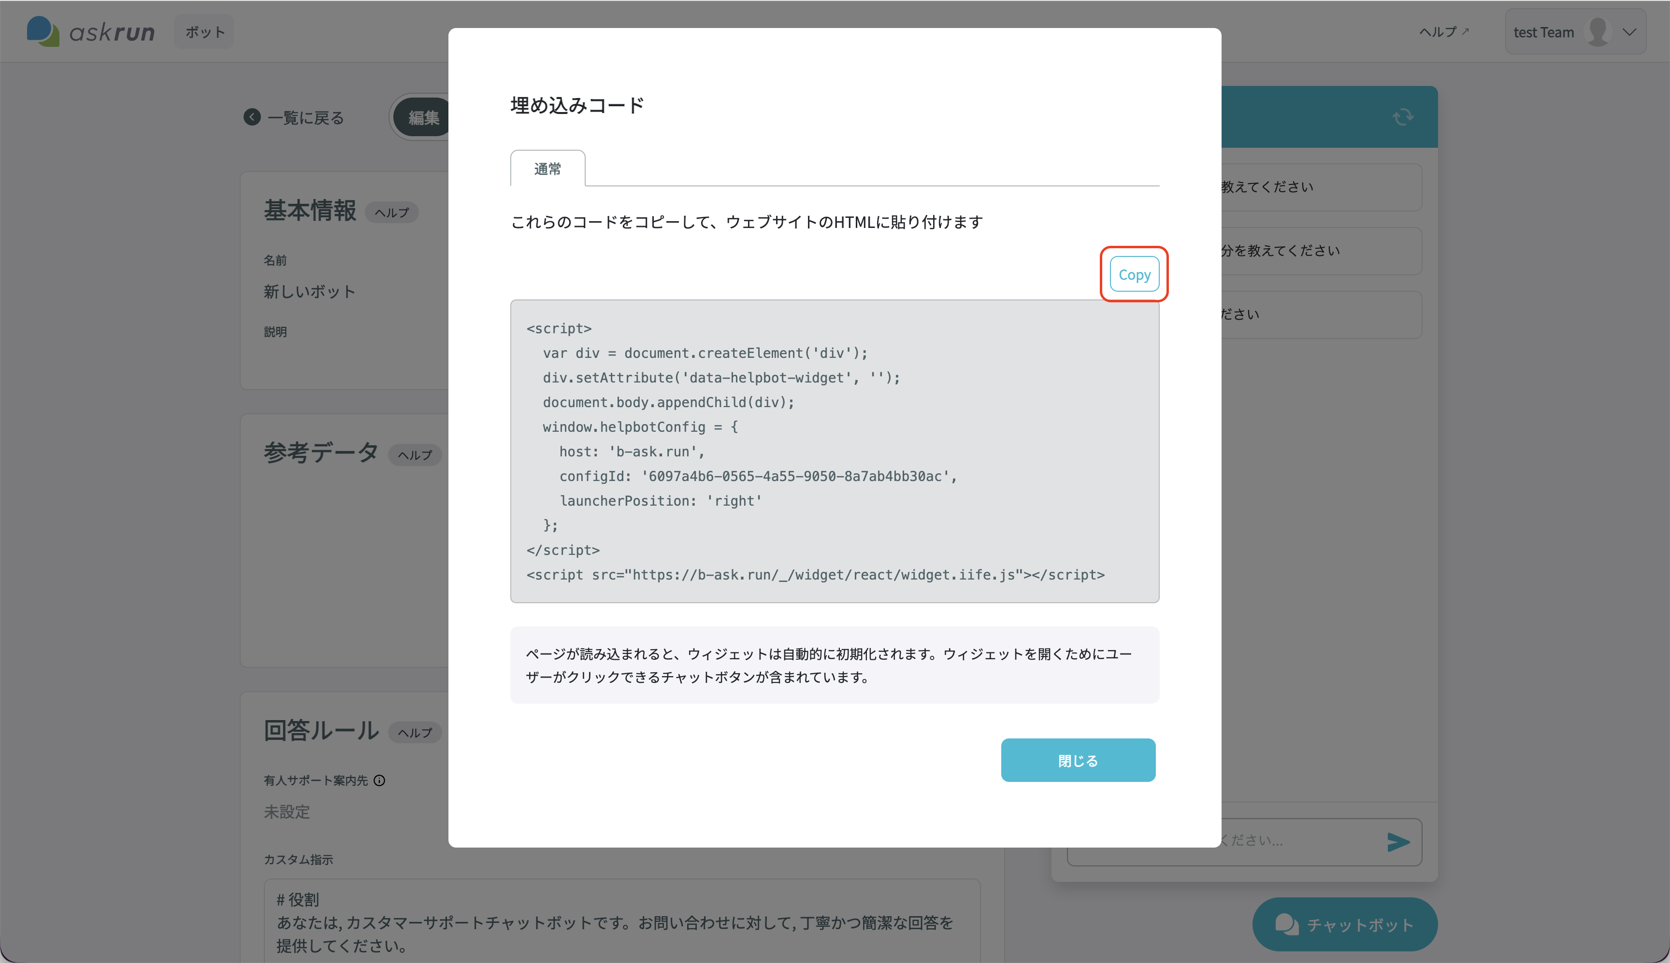Click the 編集 button

tap(423, 117)
